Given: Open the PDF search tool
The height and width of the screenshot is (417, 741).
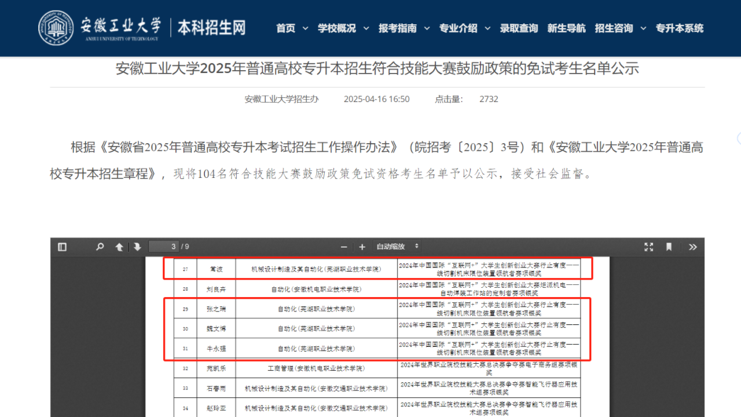Looking at the screenshot, I should coord(100,247).
